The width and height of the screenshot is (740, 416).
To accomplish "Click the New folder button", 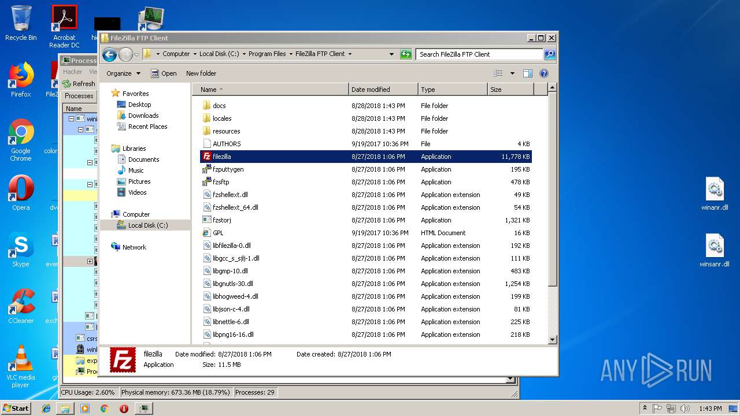I will [x=201, y=73].
